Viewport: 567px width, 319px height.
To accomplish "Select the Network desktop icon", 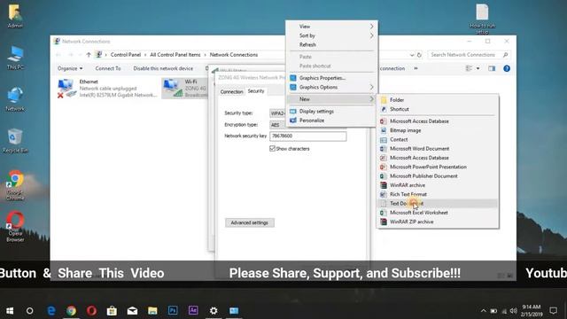I will 15,99.
